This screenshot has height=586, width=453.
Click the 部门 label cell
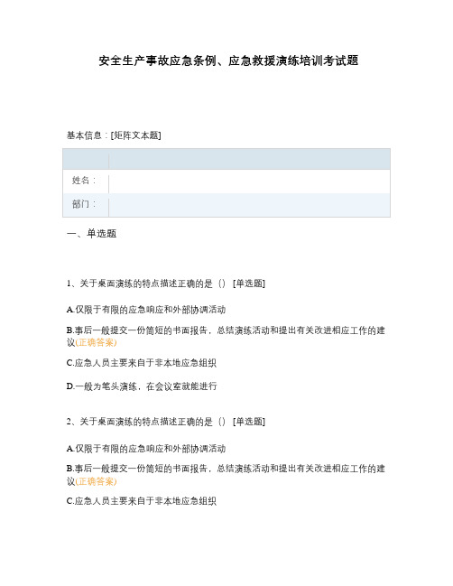pos(86,205)
